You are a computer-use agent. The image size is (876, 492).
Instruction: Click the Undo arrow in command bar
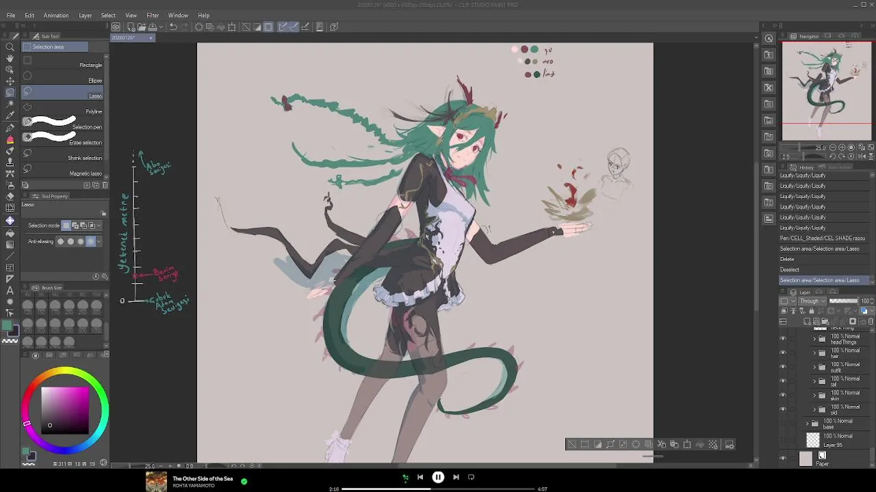tap(173, 27)
